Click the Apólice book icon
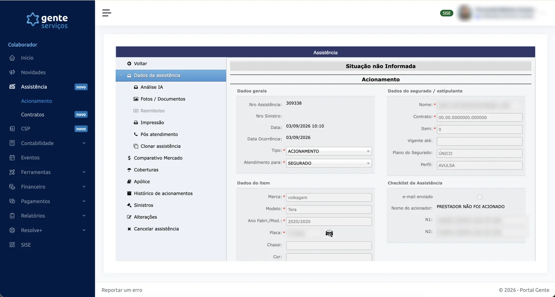 click(129, 182)
